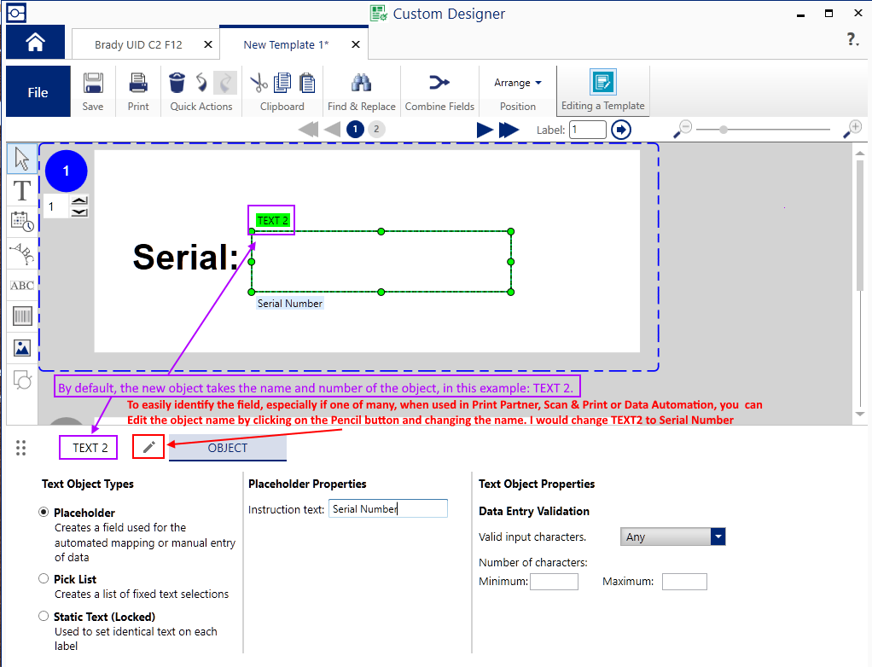
Task: Select the Static Text (Locked) option
Action: coord(44,616)
